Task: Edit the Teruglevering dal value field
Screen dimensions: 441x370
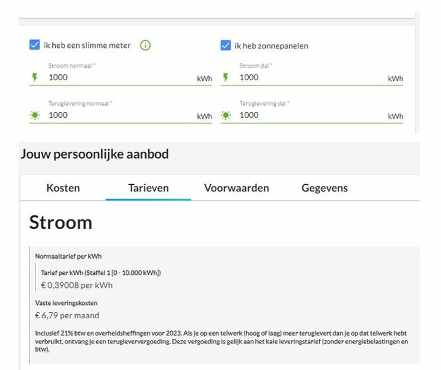Action: (312, 115)
